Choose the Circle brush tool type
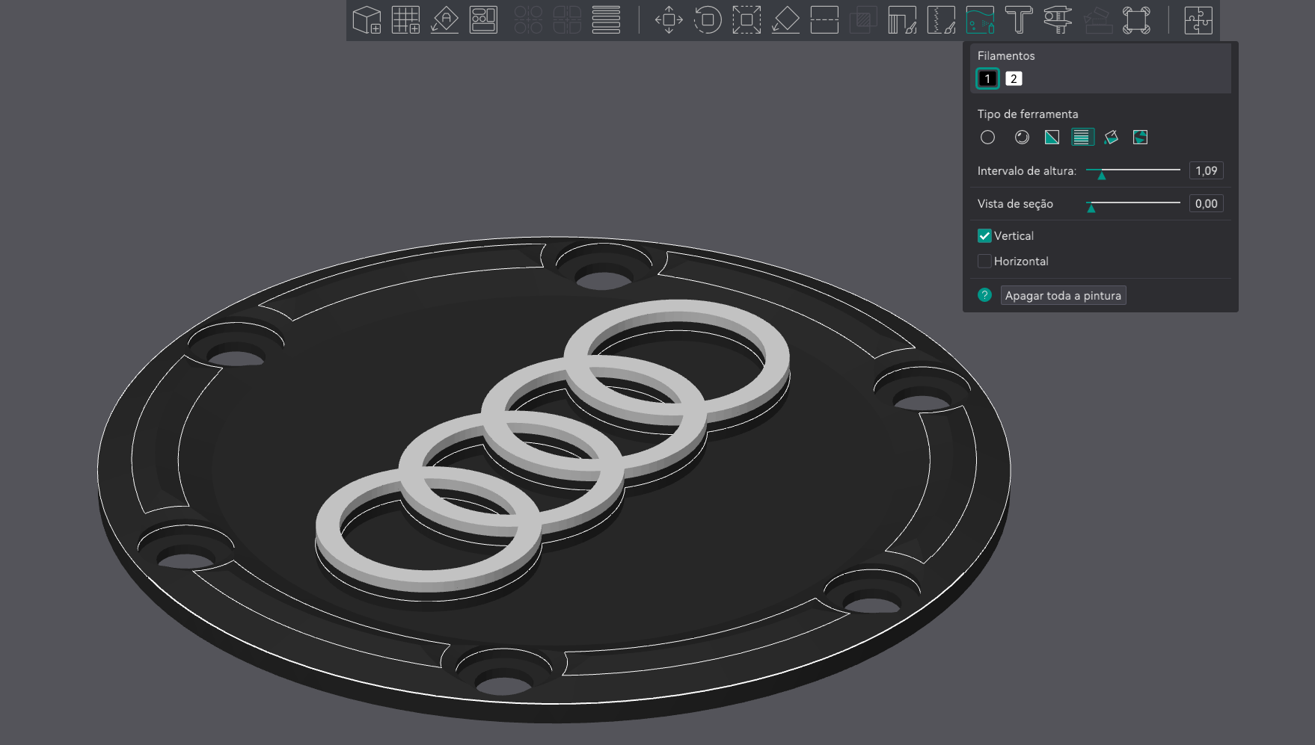The height and width of the screenshot is (745, 1315). pyautogui.click(x=987, y=137)
